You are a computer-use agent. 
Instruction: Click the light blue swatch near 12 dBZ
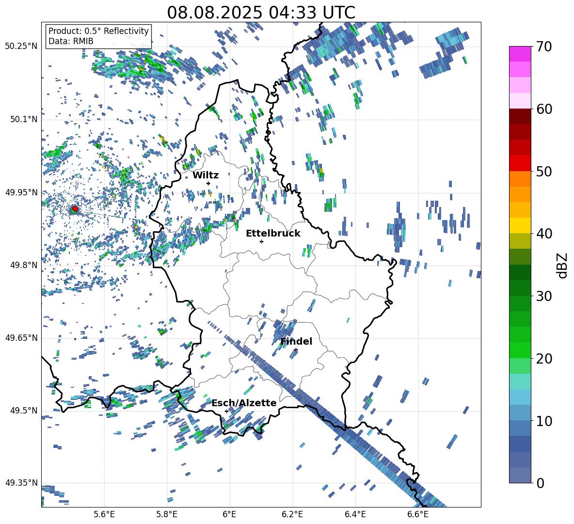coord(520,397)
